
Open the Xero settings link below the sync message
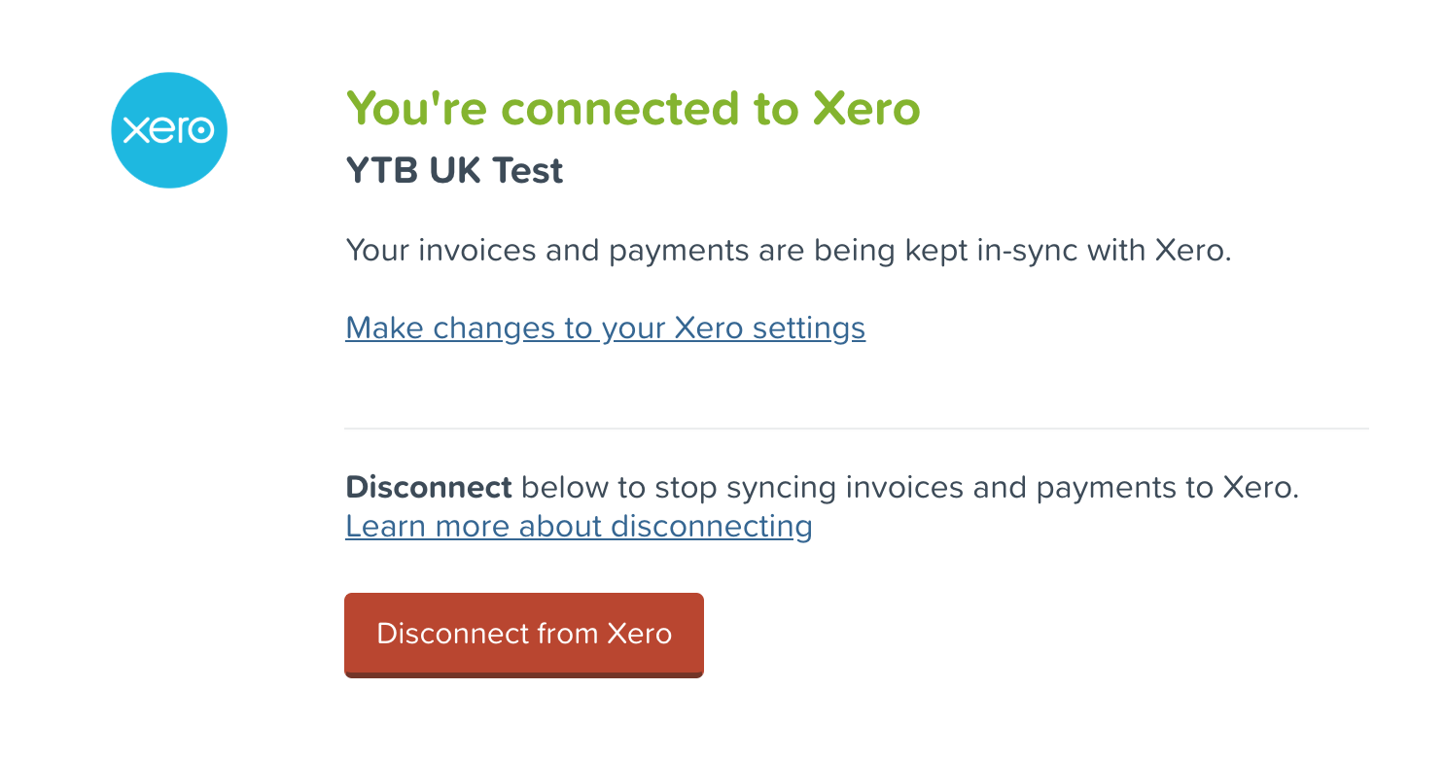605,328
